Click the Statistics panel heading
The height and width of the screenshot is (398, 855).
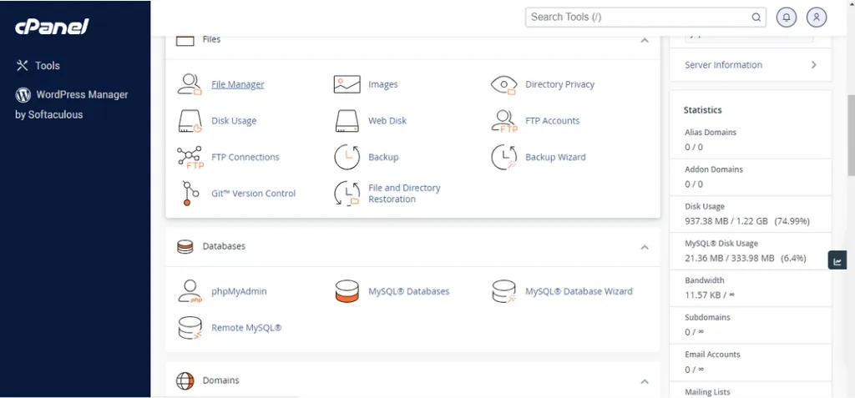[x=702, y=110]
